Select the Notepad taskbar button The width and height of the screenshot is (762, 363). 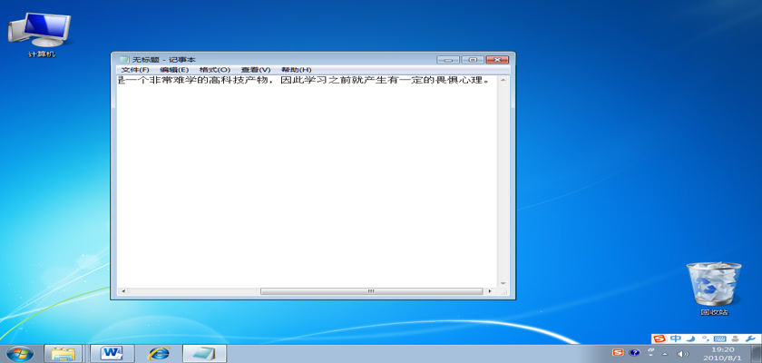pos(205,352)
